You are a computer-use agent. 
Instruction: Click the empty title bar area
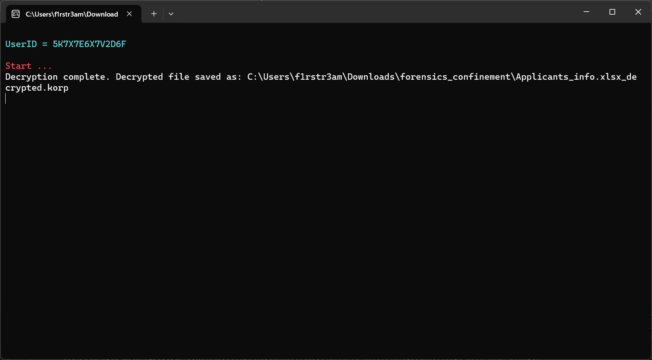click(376, 12)
